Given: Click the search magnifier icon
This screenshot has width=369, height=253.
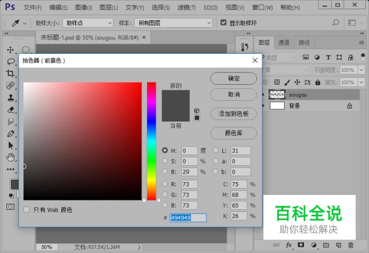Looking at the screenshot, I should click(335, 23).
